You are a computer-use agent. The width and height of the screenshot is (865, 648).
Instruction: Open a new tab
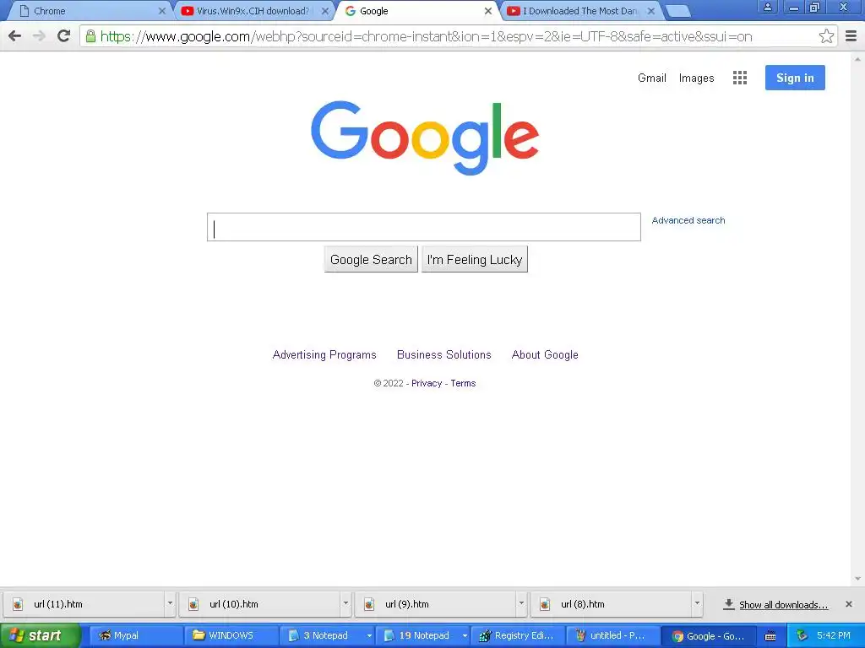[x=678, y=11]
